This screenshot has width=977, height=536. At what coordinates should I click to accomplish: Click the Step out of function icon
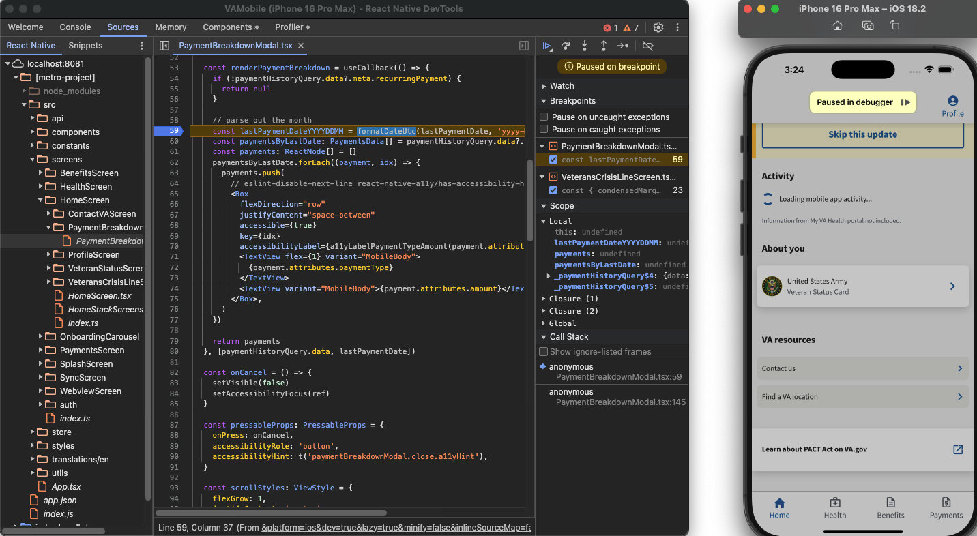(x=604, y=46)
